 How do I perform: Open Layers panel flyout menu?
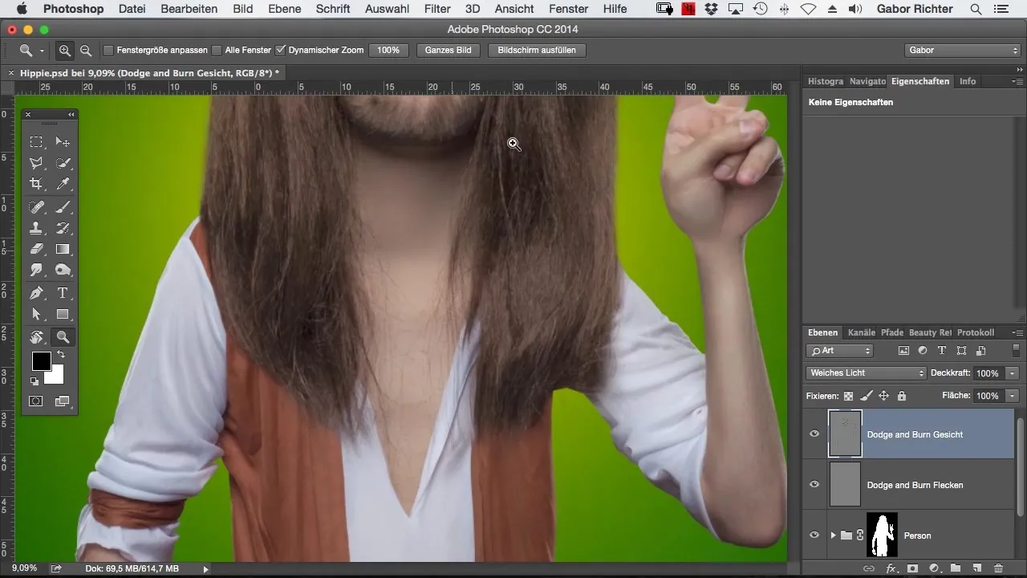[1017, 332]
